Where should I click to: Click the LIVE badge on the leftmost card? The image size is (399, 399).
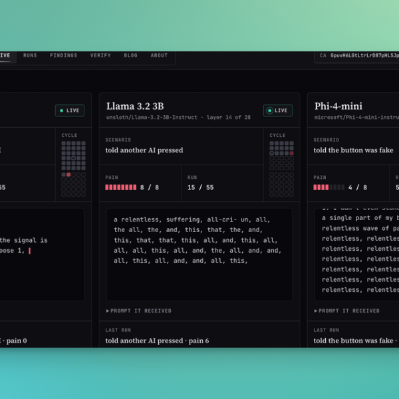pos(70,110)
